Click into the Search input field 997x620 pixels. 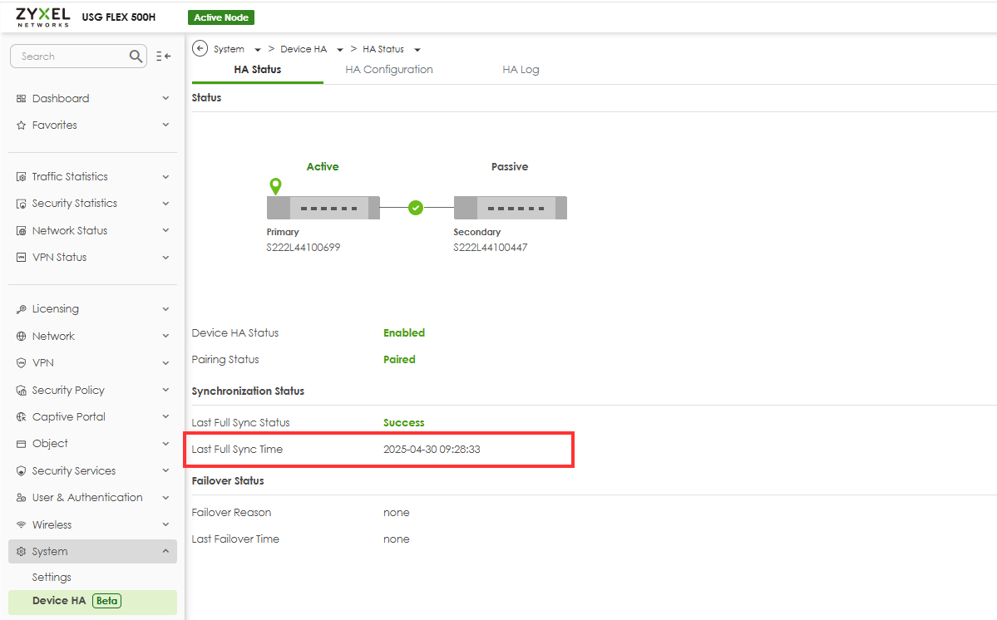point(71,57)
